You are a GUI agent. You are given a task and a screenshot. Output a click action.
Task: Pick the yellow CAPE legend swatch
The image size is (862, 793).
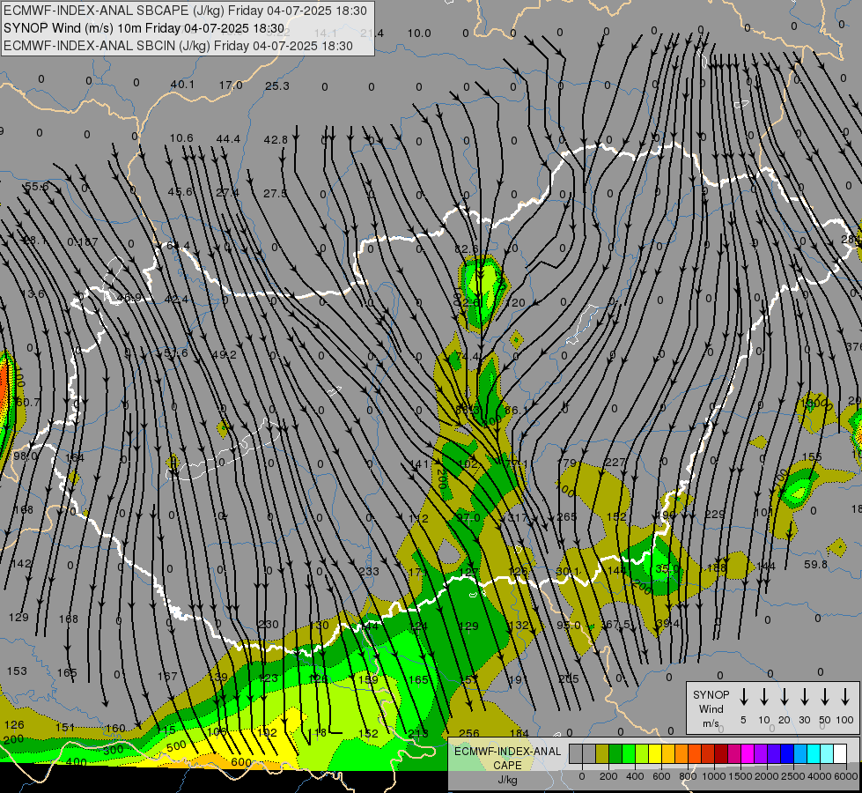click(655, 754)
